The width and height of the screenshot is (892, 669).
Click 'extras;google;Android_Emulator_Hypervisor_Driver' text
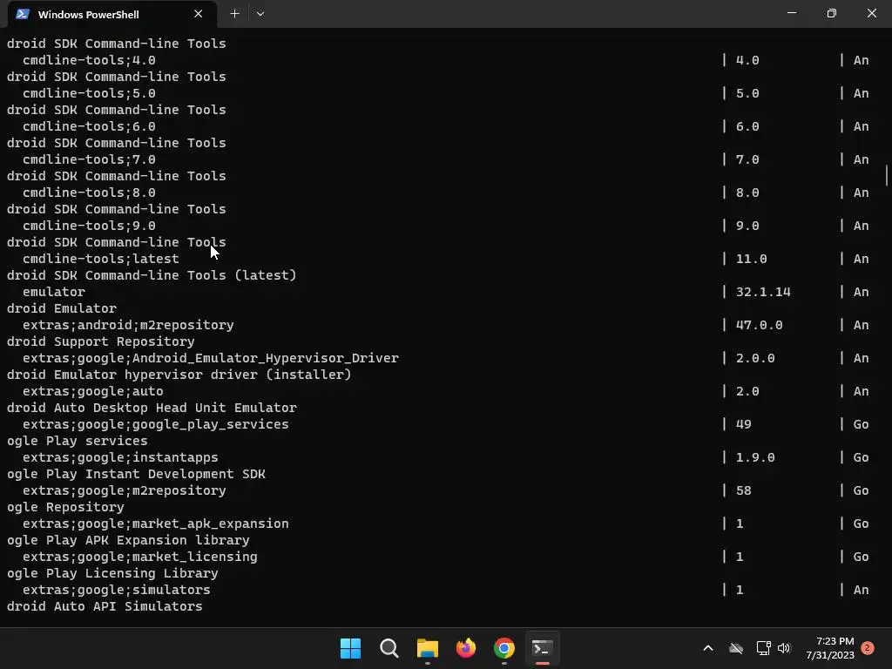coord(211,358)
